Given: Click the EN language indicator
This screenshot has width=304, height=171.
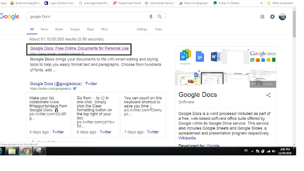Looking at the screenshot, I should coord(246,151).
